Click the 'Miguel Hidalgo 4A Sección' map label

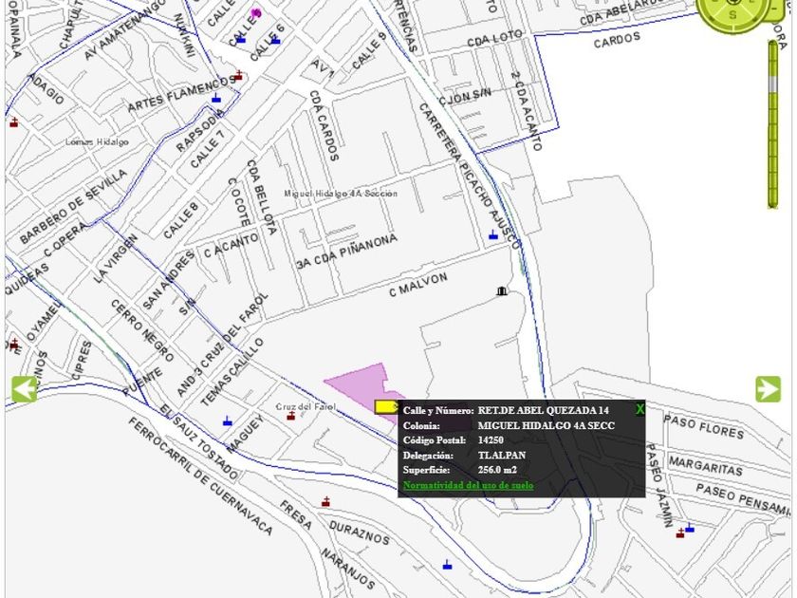tap(341, 194)
